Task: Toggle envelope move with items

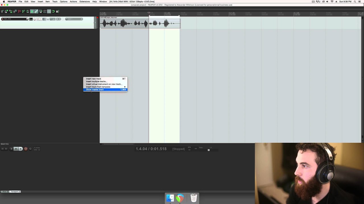Action: 45,11
